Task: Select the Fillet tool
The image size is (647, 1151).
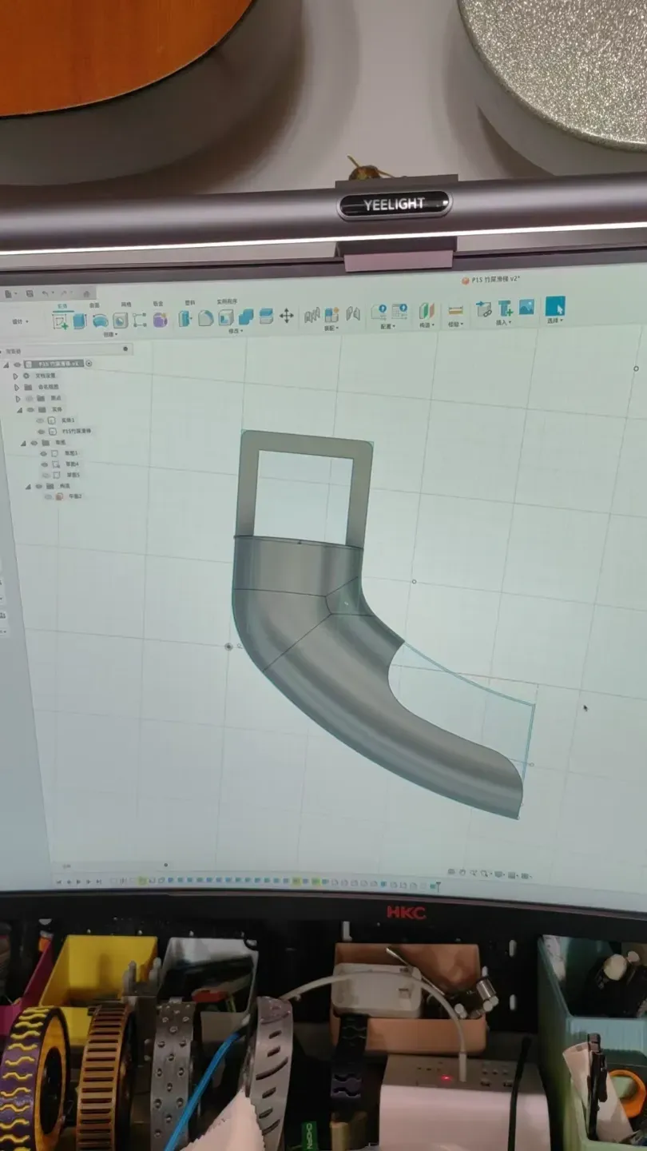Action: (205, 317)
